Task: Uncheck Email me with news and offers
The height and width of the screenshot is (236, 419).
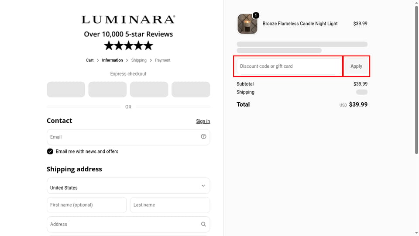Action: point(50,152)
